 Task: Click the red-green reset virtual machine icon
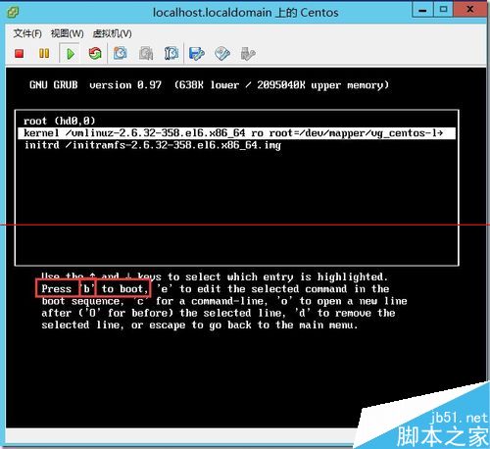pos(95,54)
